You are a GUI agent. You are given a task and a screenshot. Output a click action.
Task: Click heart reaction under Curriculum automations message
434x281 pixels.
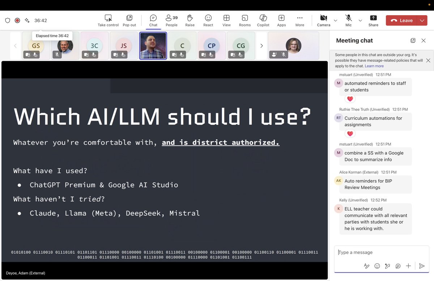coord(350,134)
